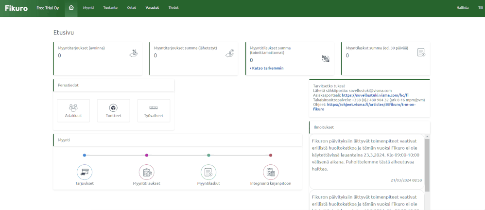Go to the home icon in navbar
Image resolution: width=485 pixels, height=210 pixels.
[71, 8]
